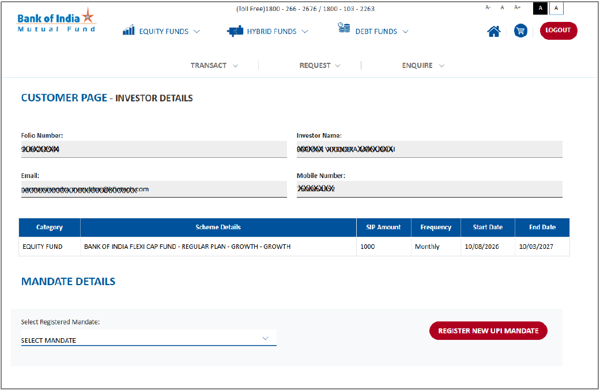The width and height of the screenshot is (600, 390).
Task: Click the SIP amount value 1000
Action: click(383, 247)
